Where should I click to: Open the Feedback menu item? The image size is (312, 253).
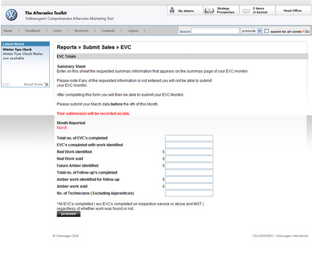(33, 31)
